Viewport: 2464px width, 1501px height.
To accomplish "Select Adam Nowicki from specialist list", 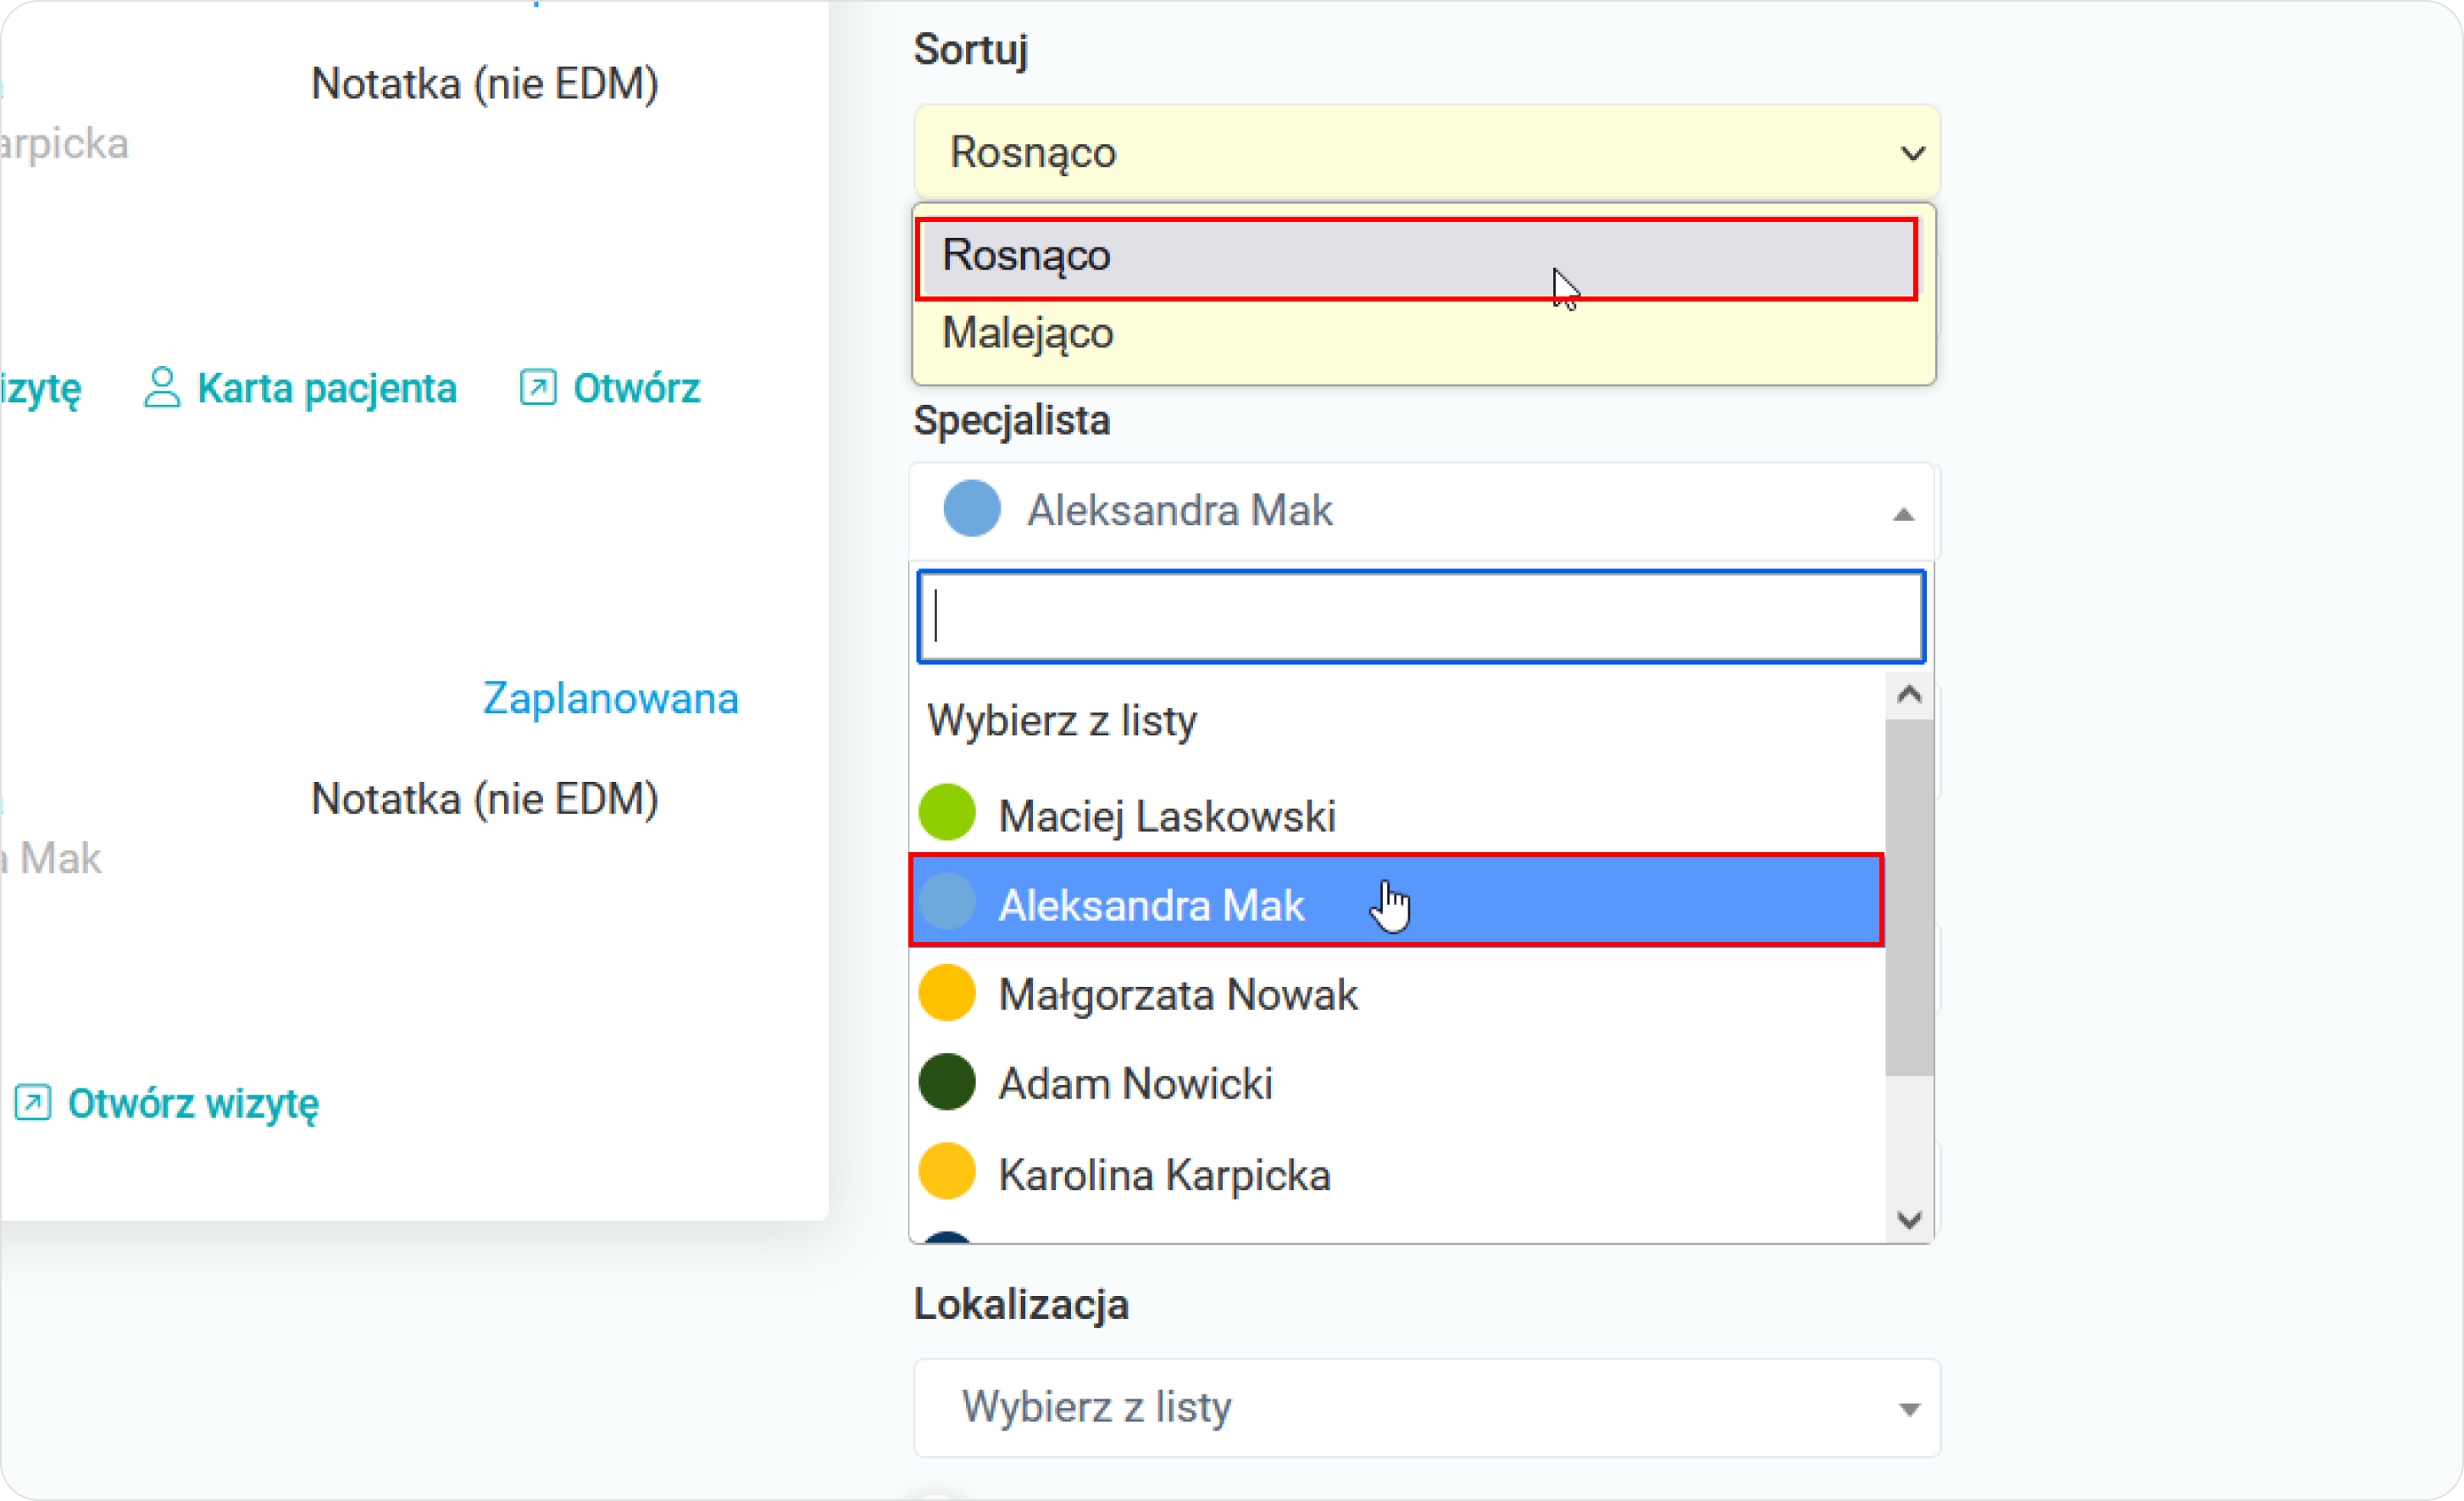I will coord(1396,1083).
